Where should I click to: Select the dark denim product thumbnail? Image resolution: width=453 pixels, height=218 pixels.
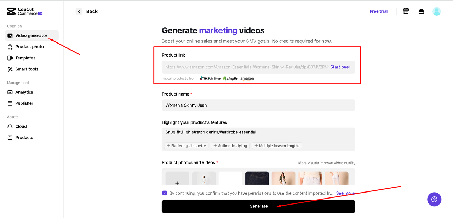pyautogui.click(x=257, y=178)
